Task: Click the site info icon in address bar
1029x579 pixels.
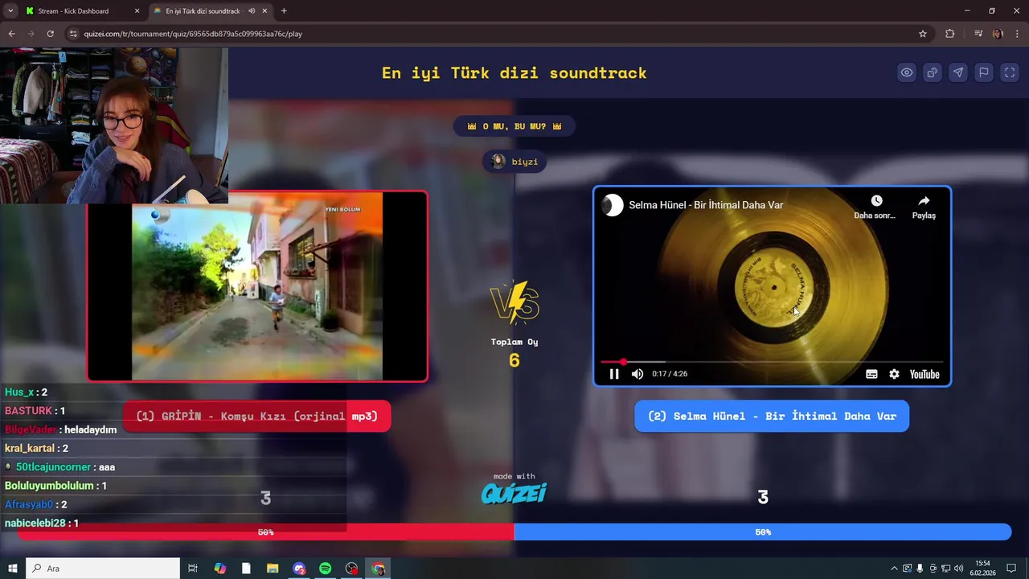Action: click(x=73, y=34)
